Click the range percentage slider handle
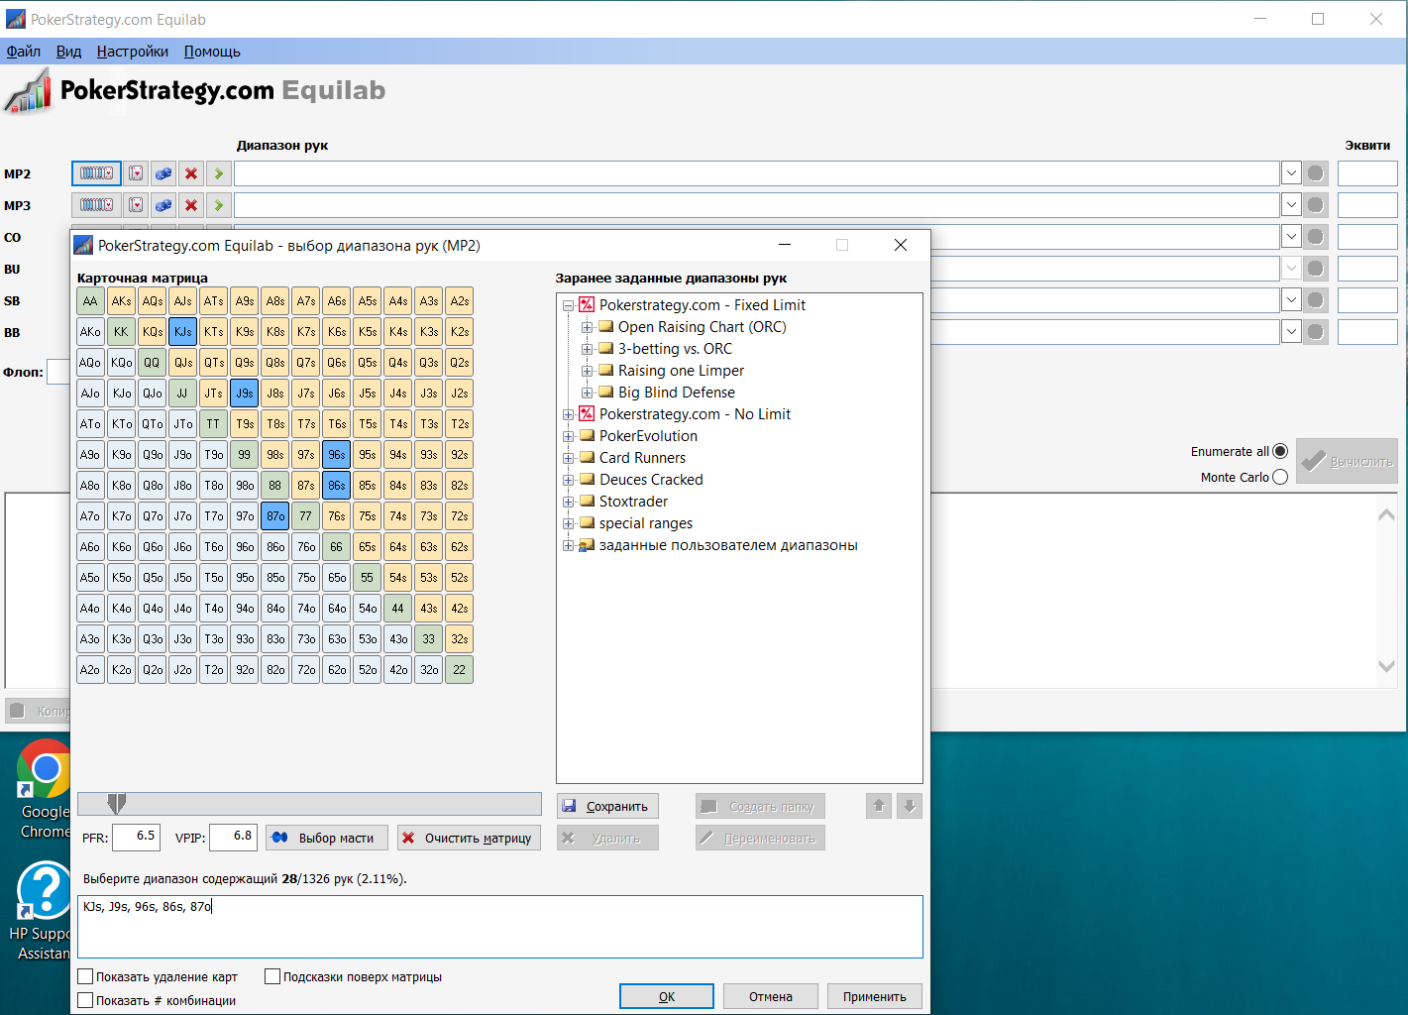Viewport: 1408px width, 1015px height. pyautogui.click(x=117, y=803)
